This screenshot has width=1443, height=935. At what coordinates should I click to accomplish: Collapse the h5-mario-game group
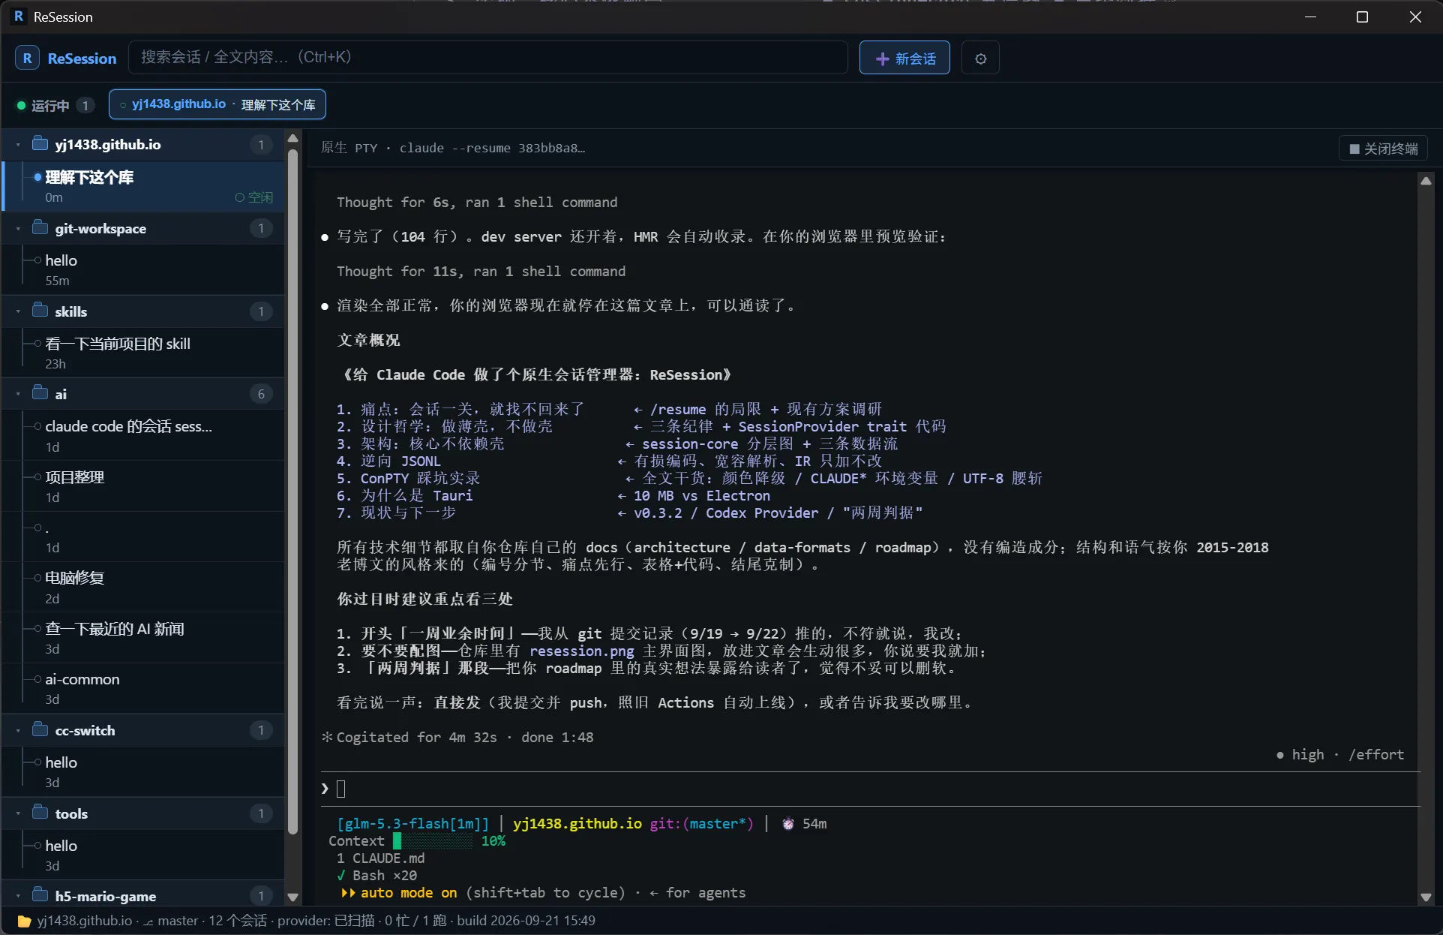pos(18,896)
